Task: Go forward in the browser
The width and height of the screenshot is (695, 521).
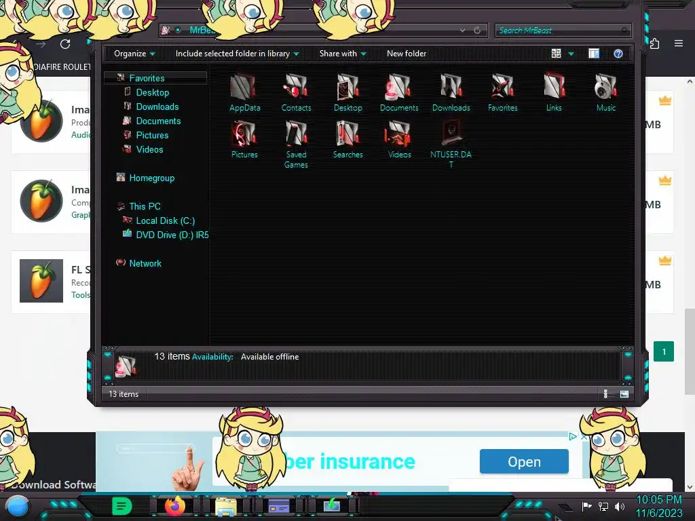Action: 41,44
